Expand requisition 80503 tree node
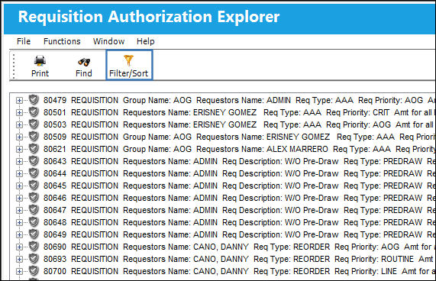The image size is (436, 281). [19, 124]
